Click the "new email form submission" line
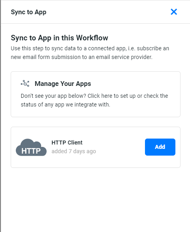190x232 pixels. 81,57
